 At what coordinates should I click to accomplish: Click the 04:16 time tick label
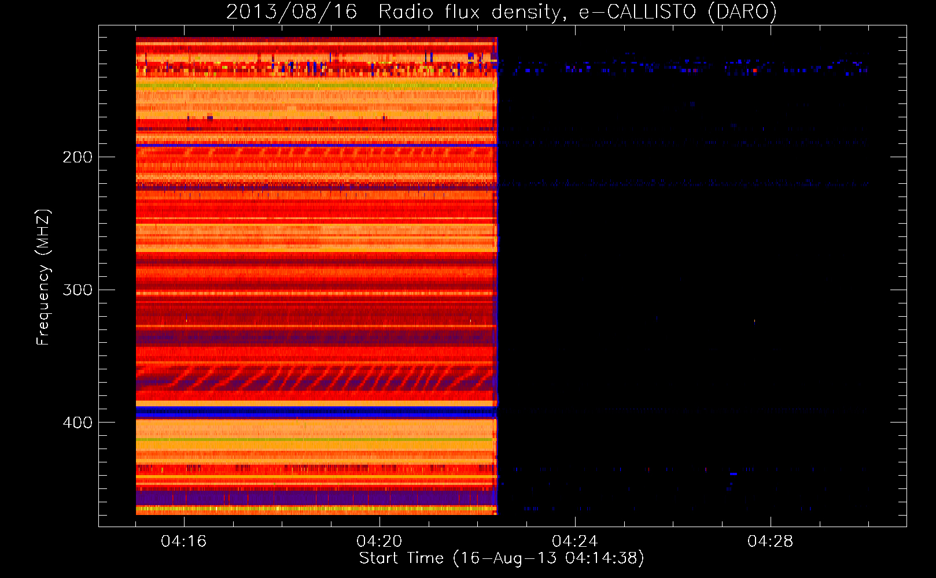point(183,542)
